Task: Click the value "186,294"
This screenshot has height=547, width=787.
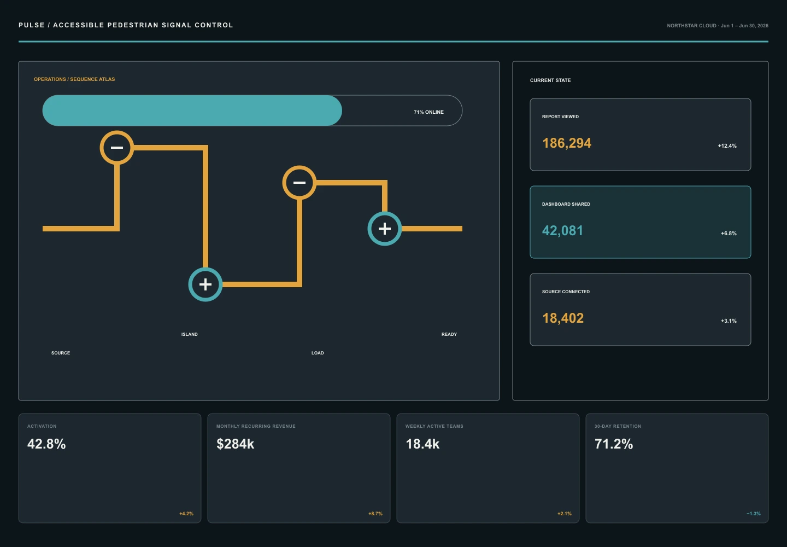Action: (x=567, y=143)
